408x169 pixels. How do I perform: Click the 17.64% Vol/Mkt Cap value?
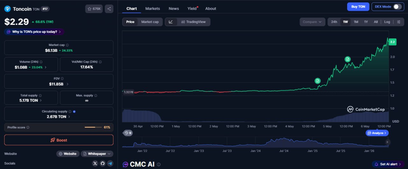(87, 67)
